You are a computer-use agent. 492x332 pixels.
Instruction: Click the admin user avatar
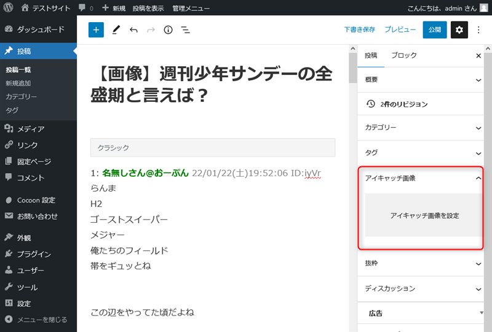(484, 7)
